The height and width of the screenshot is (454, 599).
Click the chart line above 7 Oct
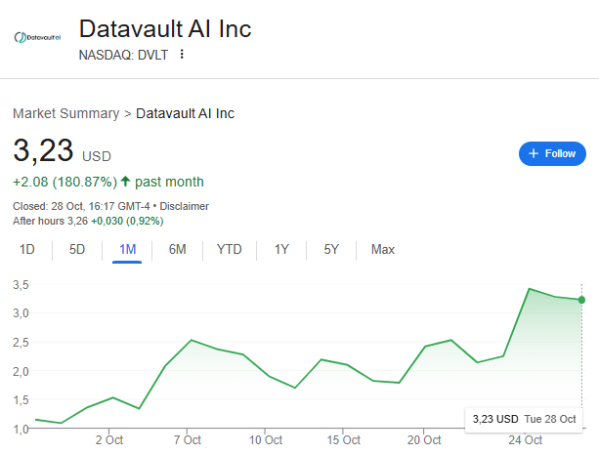[192, 340]
